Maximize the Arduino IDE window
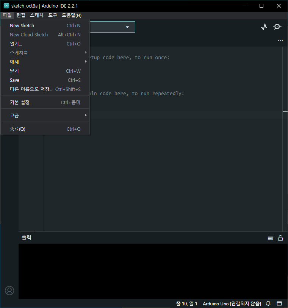This screenshot has width=288, height=308. 261,6
